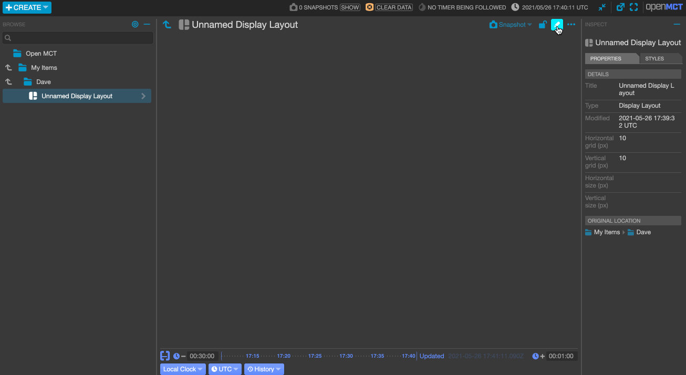The width and height of the screenshot is (686, 375).
Task: Toggle the time conductor mode icon
Action: 165,356
